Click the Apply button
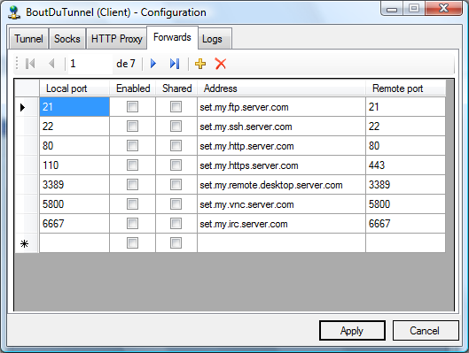This screenshot has height=353, width=469. click(352, 331)
